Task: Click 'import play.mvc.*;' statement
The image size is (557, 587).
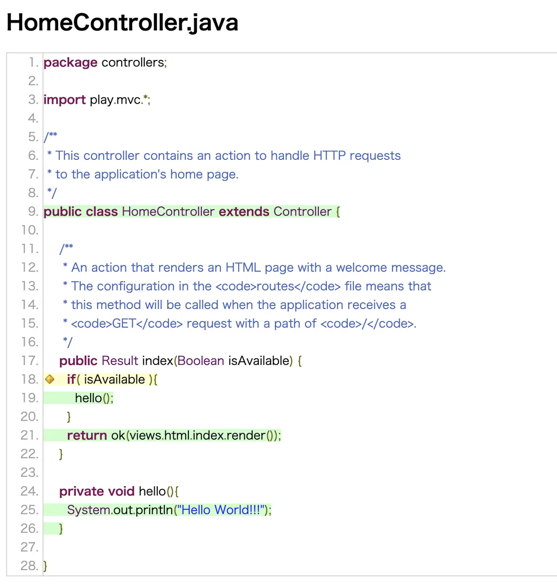Action: click(x=97, y=100)
